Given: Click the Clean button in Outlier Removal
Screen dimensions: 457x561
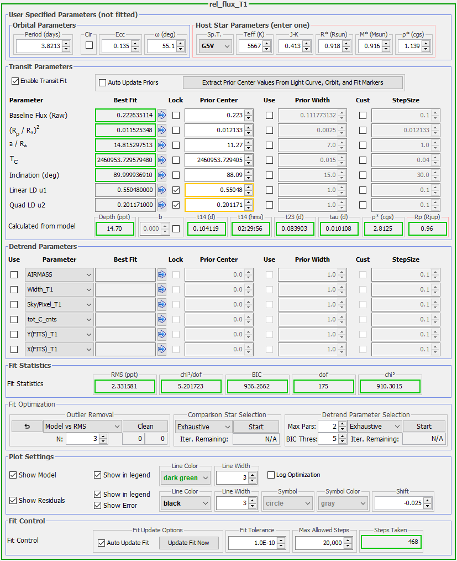Looking at the screenshot, I should (x=145, y=427).
